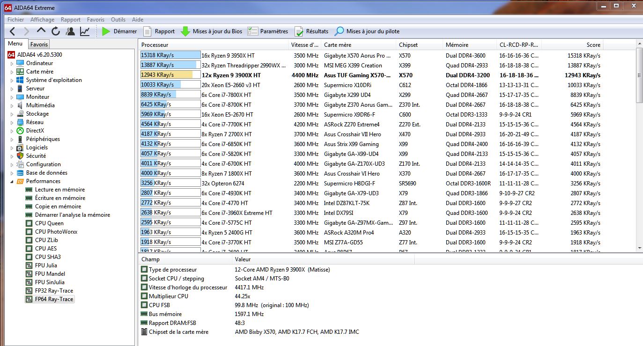The width and height of the screenshot is (643, 346).
Task: Expand the Ordinateur tree node
Action: coord(12,63)
